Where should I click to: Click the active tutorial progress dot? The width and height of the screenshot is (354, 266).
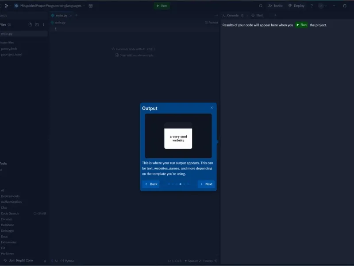click(x=181, y=184)
